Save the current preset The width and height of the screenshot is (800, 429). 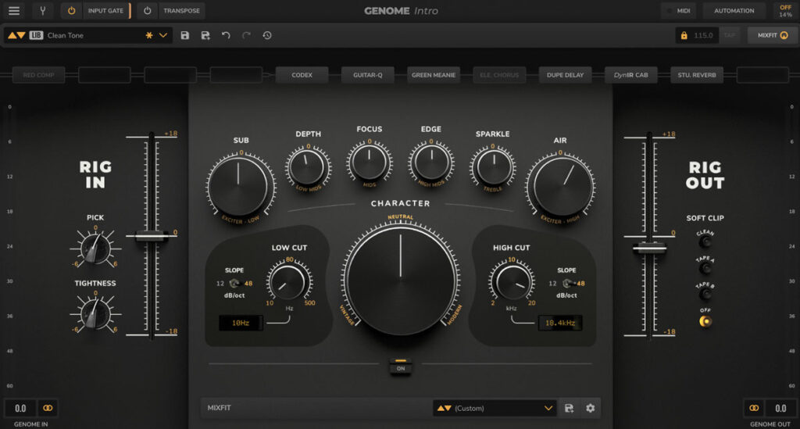click(x=184, y=35)
